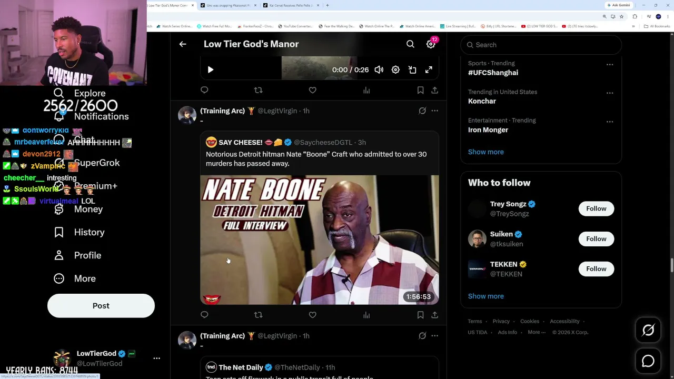Open the more menu on the Nate Boone post
Screen dimensions: 674x379
434,111
